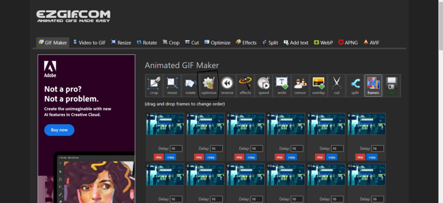Select the censor tool

300,86
